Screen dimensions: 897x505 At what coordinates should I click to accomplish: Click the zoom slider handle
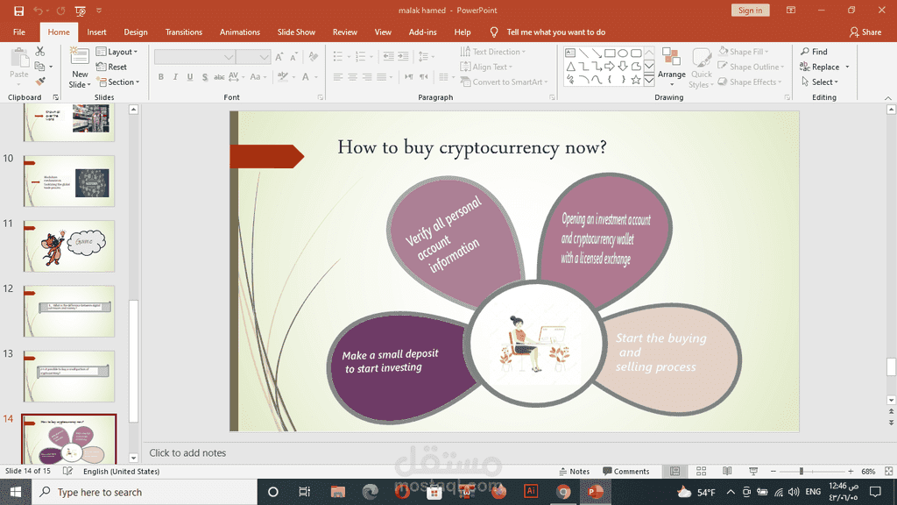[802, 471]
